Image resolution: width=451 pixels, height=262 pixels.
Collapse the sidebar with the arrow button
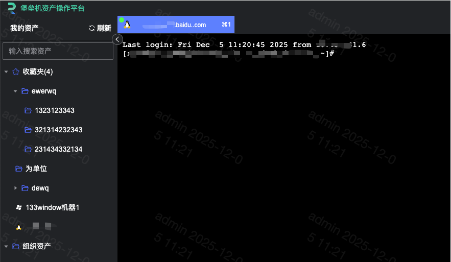pyautogui.click(x=117, y=39)
